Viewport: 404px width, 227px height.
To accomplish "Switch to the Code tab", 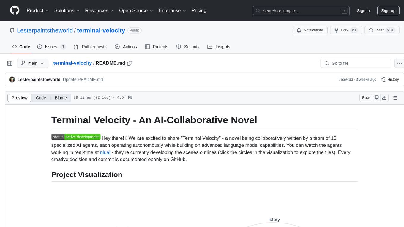I will (x=21, y=47).
